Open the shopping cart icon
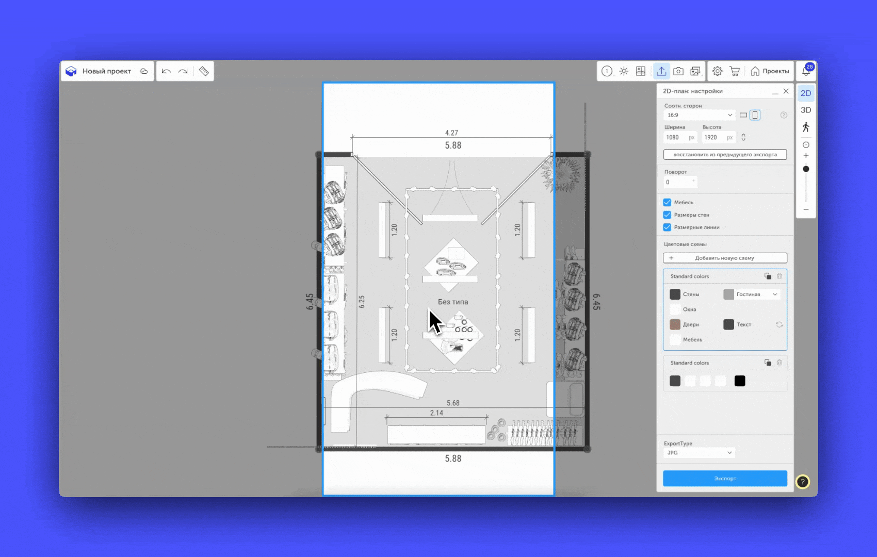877x557 pixels. point(735,71)
